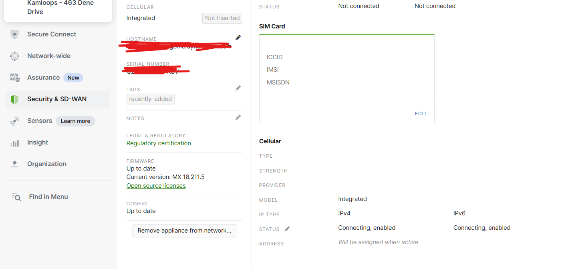Screen dimensions: 582x269
Task: Click the Sensors signal icon
Action: tap(14, 120)
